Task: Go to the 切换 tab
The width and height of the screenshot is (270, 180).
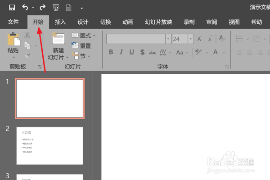Action: [x=105, y=22]
